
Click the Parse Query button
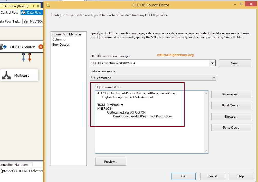(x=231, y=127)
